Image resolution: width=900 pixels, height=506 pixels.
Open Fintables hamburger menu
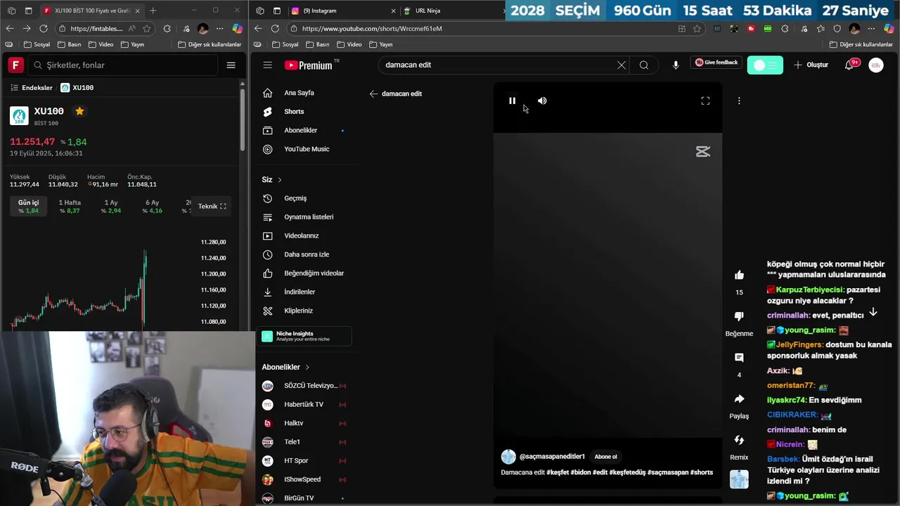tap(231, 65)
